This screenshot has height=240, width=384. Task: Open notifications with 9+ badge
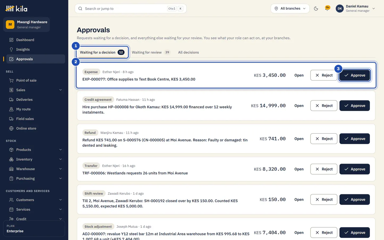click(327, 9)
